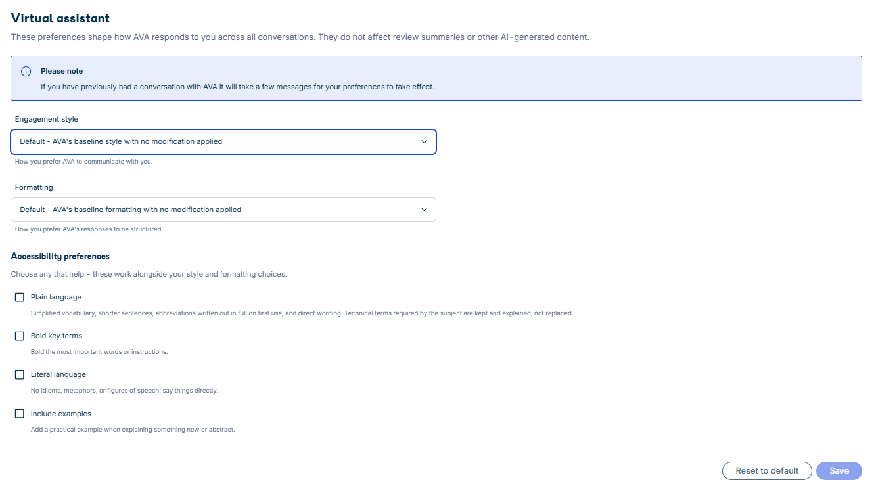Open Formatting combo box showing baseline formatting
This screenshot has width=874, height=488.
click(x=223, y=210)
